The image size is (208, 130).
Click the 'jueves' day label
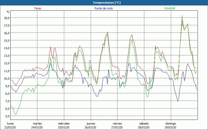click(x=91, y=123)
